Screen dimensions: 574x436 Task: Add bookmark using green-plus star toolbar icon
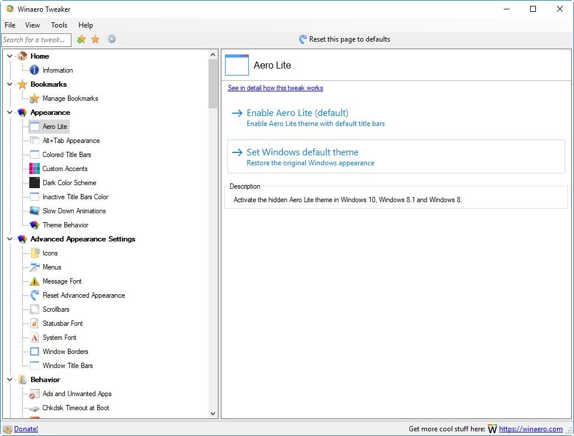pos(81,39)
